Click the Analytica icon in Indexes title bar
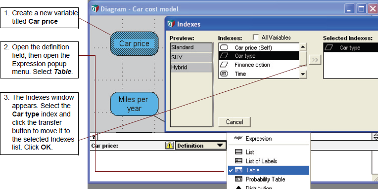Screen dimensions: 378x189 coord(171,24)
